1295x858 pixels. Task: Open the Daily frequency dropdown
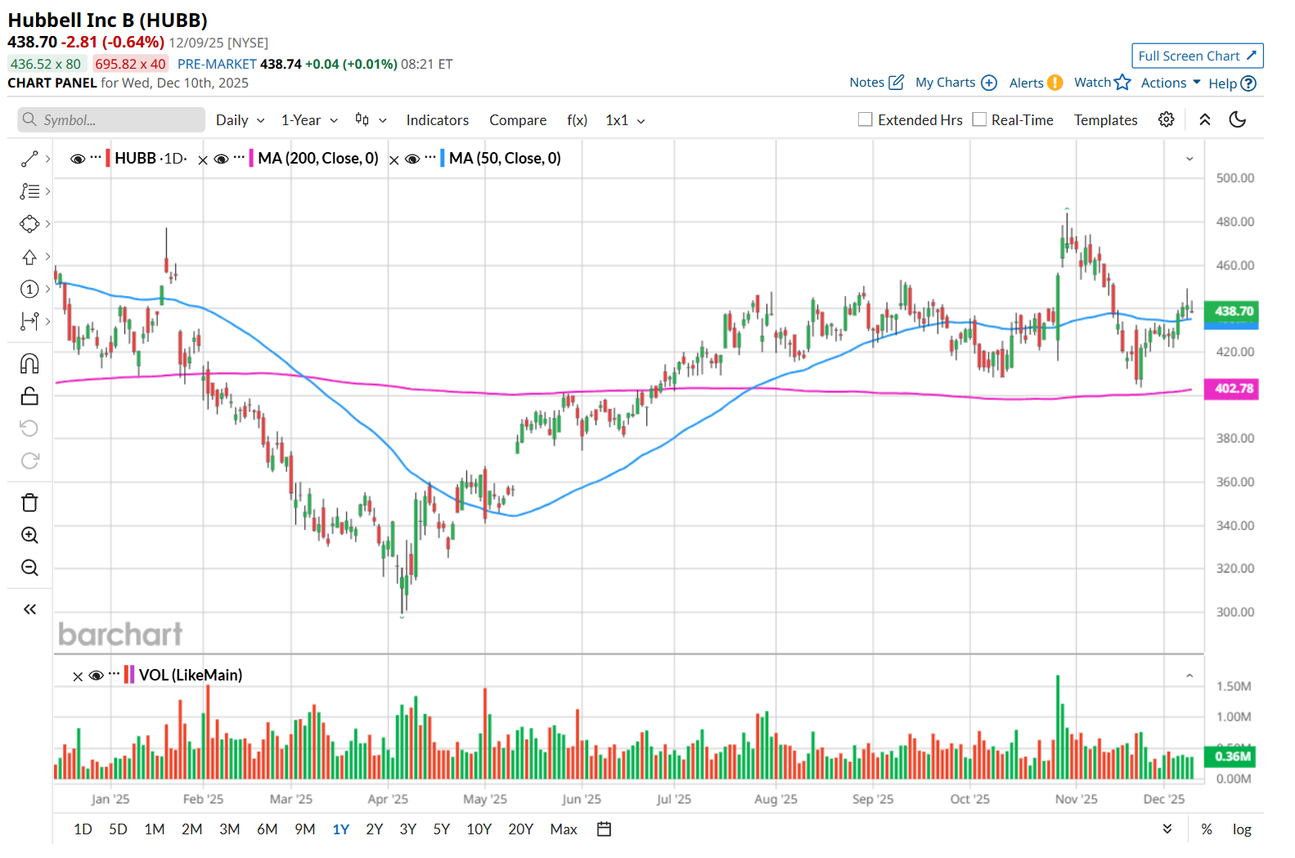240,120
